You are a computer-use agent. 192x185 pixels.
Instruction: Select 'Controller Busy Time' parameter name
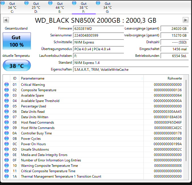point(36,133)
